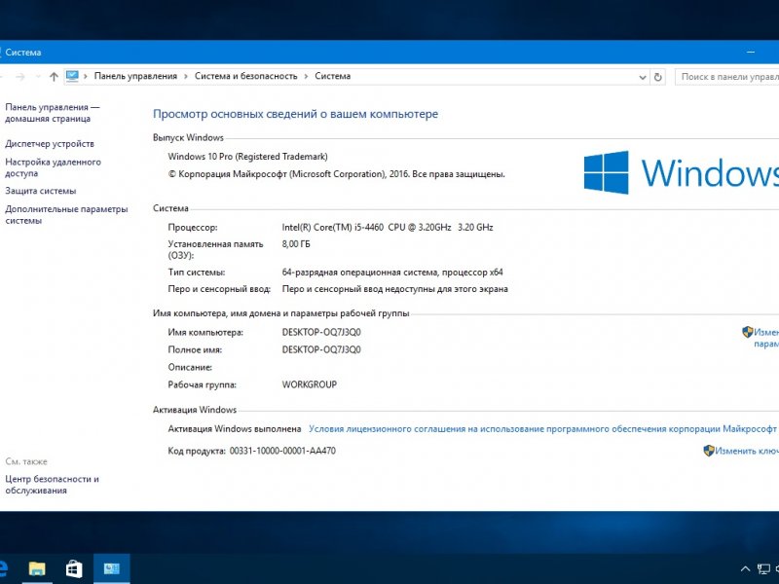Screen dimensions: 779x584
Task: Click WORKGROUP value
Action: pos(310,384)
